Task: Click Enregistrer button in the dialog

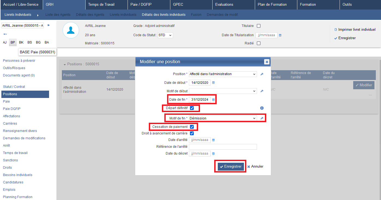Action: click(x=231, y=167)
